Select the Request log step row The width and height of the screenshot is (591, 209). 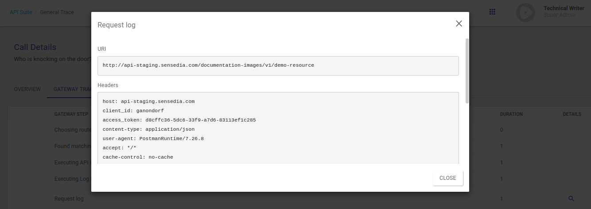point(69,199)
